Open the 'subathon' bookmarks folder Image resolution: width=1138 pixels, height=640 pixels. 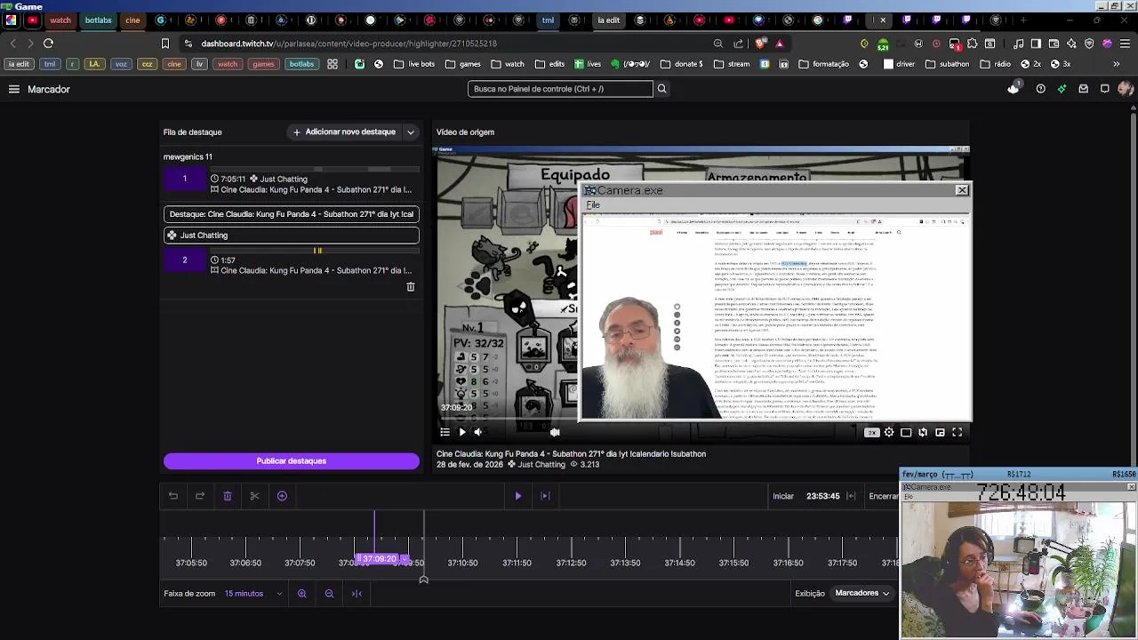click(948, 64)
